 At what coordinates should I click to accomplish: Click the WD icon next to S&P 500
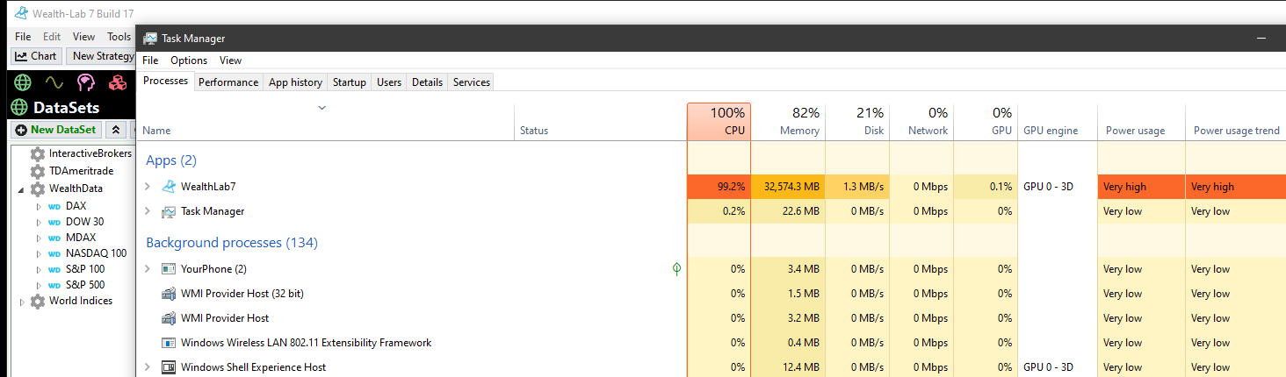tap(54, 286)
